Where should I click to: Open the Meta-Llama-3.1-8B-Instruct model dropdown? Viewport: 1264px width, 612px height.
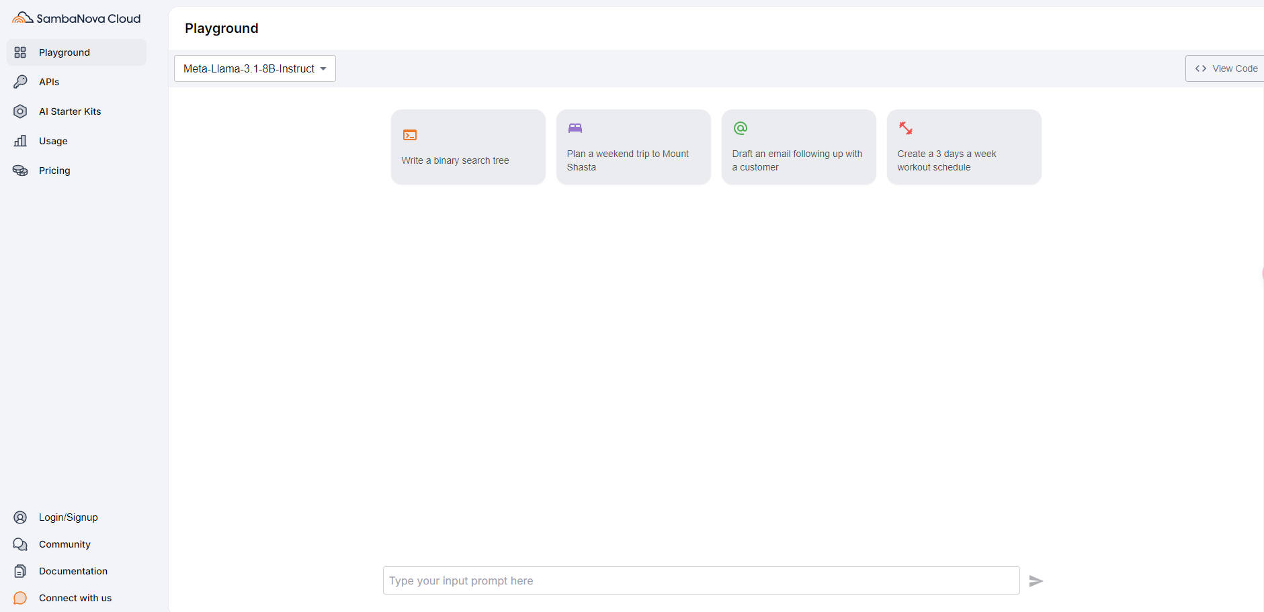click(255, 68)
